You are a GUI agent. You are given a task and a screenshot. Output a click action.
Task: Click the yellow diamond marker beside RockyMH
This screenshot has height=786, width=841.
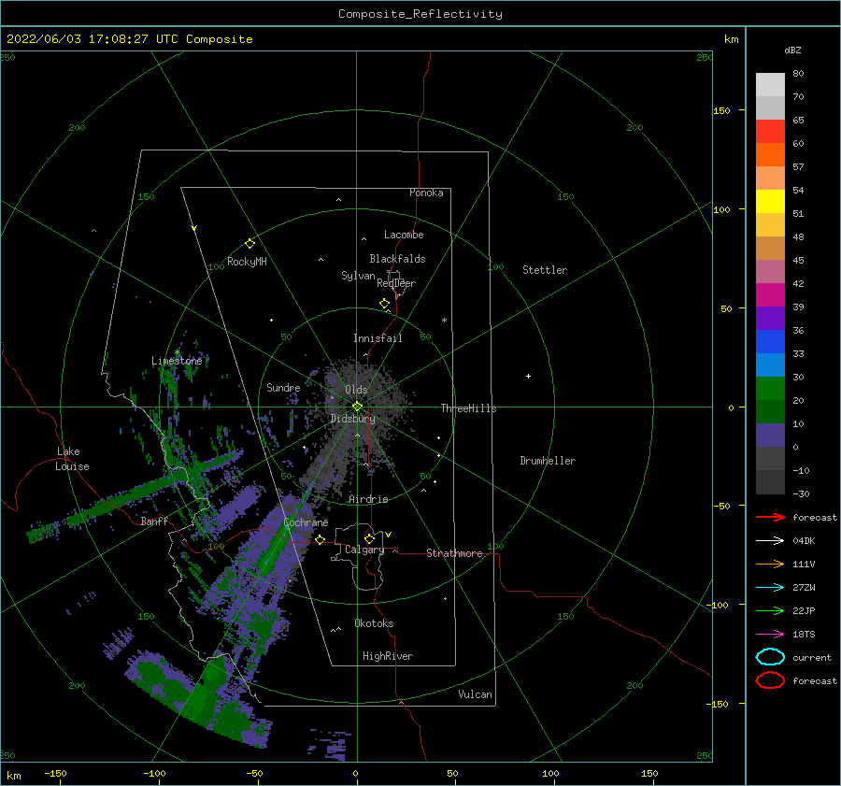point(249,244)
